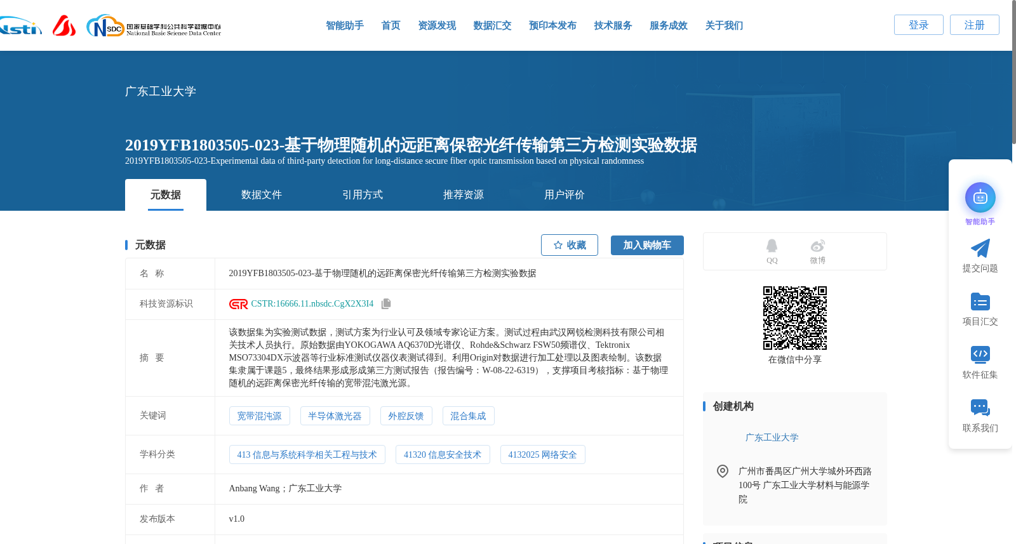Viewport: 1016px width, 544px height.
Task: Copy the CSTR identifier via copy icon
Action: (386, 304)
